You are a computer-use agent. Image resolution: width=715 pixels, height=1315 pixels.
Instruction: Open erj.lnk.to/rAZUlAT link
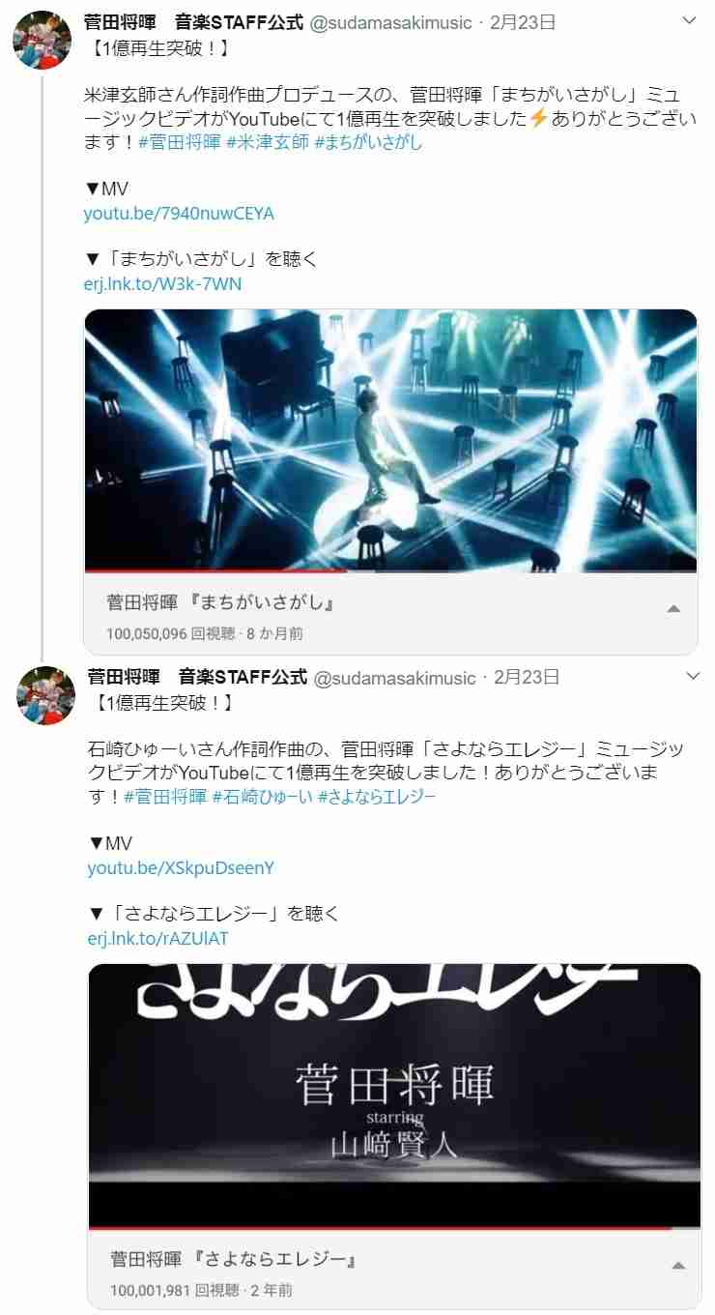(x=157, y=938)
